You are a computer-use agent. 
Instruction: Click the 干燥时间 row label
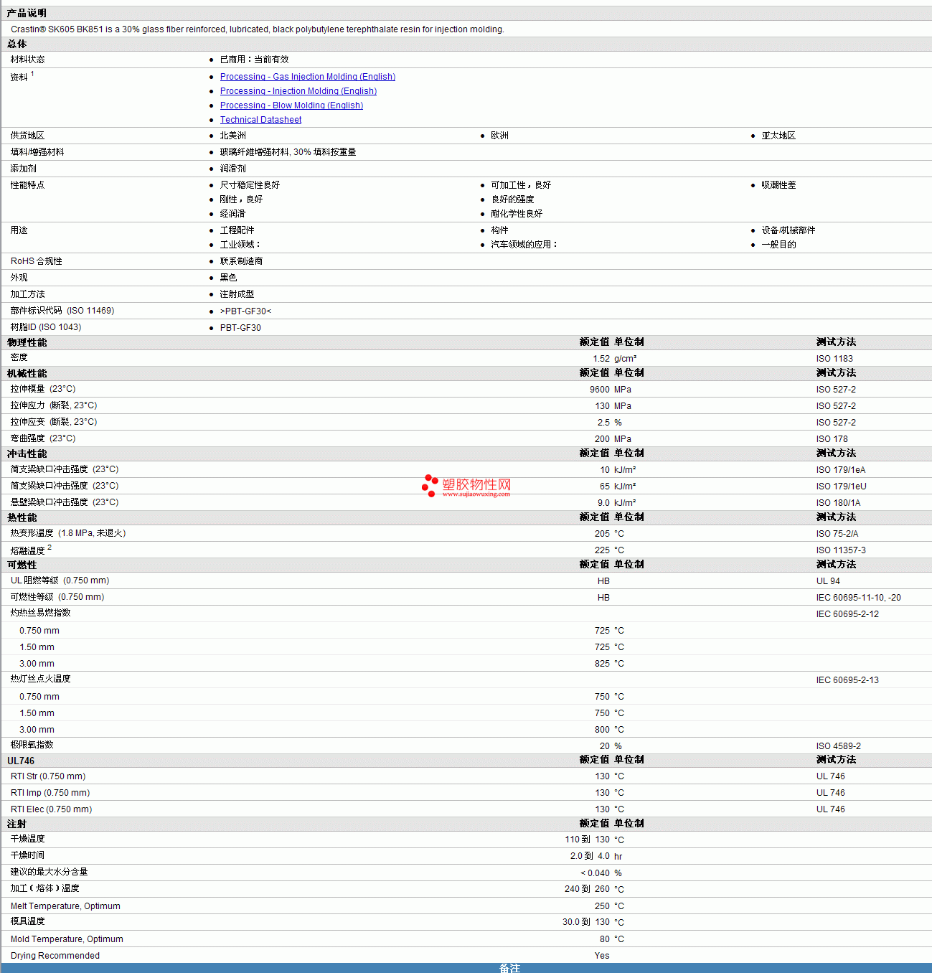27,855
